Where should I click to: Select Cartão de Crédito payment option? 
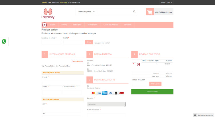[88, 86]
